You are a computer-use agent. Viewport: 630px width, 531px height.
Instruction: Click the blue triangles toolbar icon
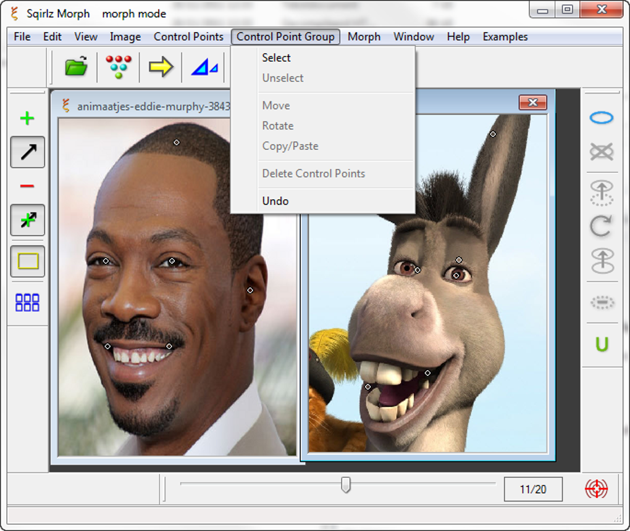point(204,67)
